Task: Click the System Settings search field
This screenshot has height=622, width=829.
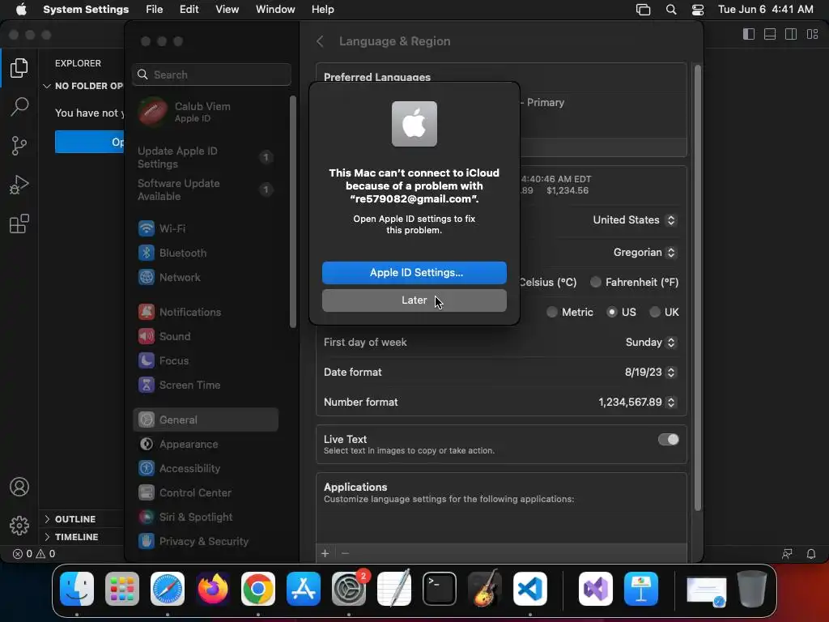Action: (x=211, y=75)
